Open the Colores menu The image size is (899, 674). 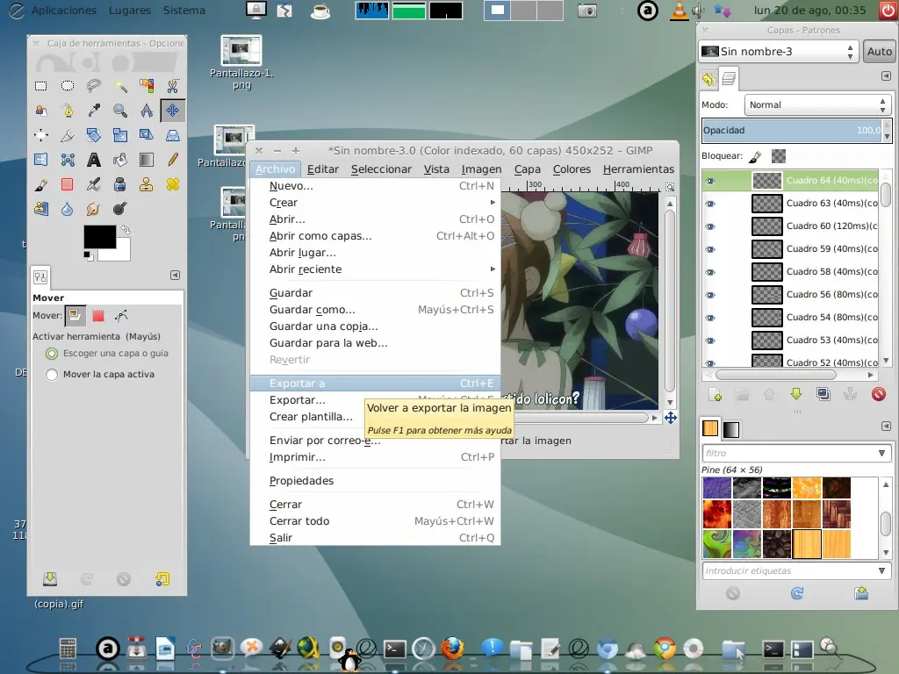(572, 169)
